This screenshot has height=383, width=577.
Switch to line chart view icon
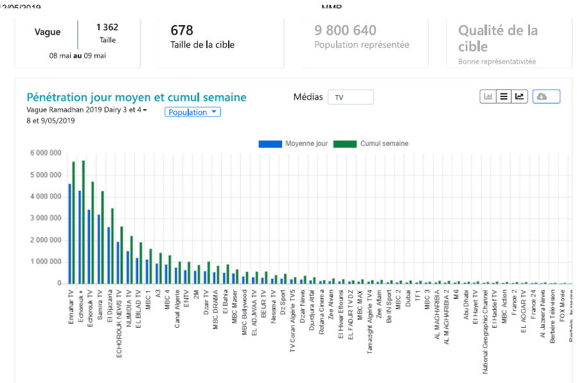click(x=519, y=96)
